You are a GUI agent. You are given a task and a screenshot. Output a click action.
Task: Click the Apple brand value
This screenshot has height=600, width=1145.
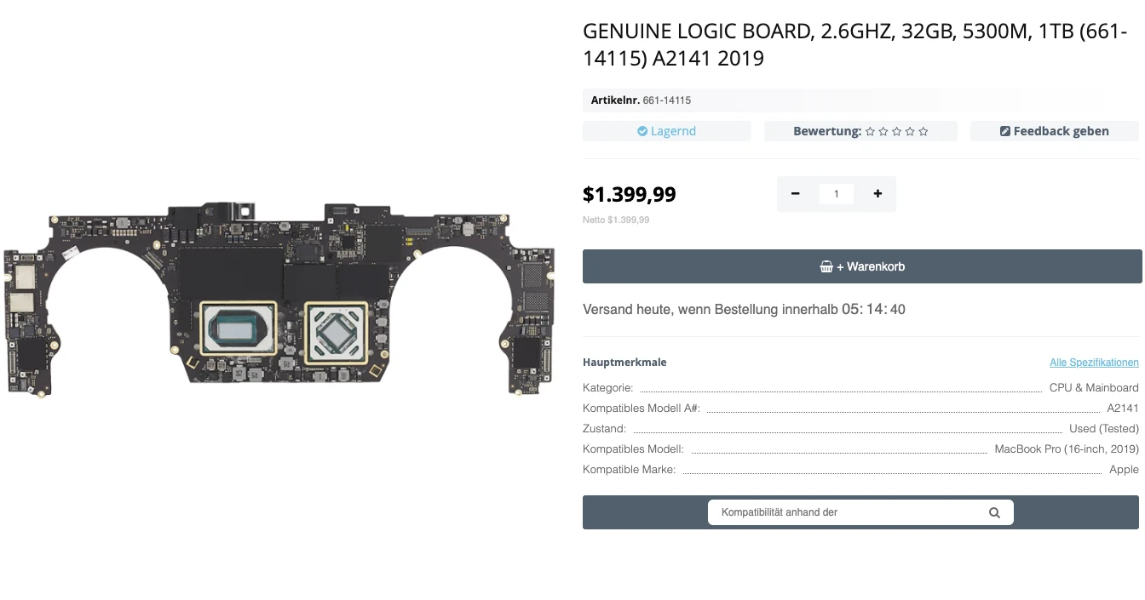[x=1124, y=469]
